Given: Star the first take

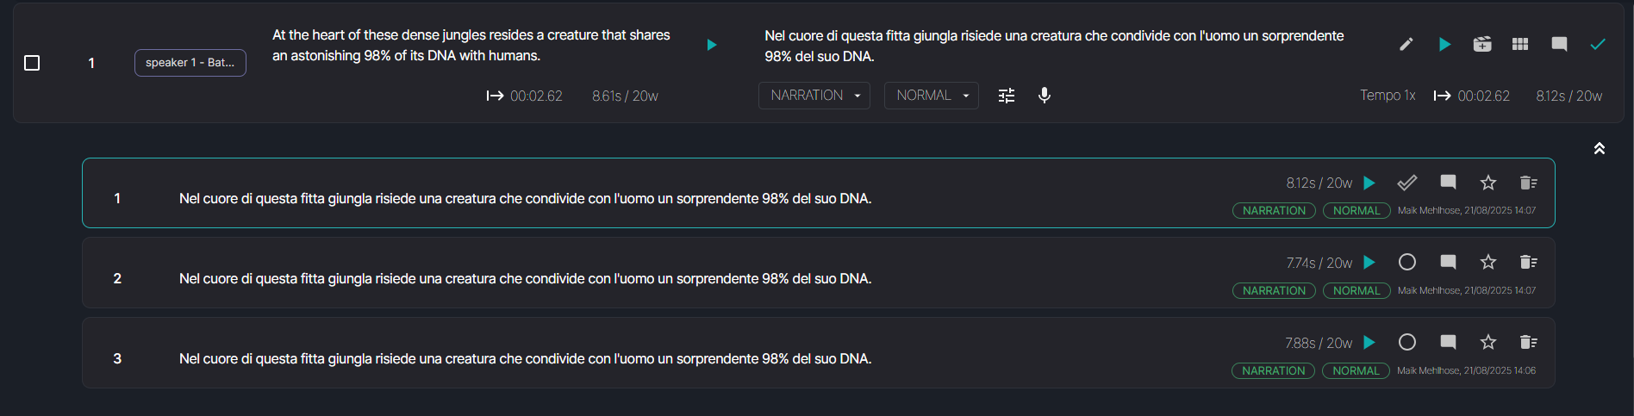Looking at the screenshot, I should point(1488,183).
